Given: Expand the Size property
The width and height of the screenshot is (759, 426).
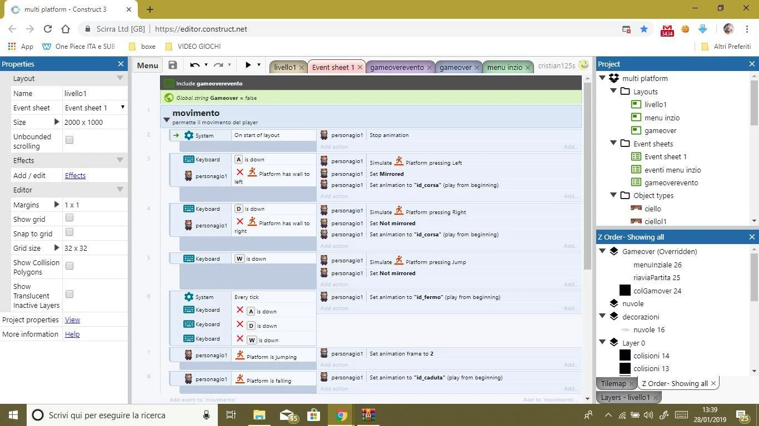Looking at the screenshot, I should pos(57,122).
